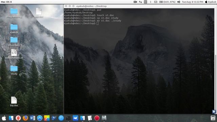Launch Opera browser from dock
217x122 pixels.
pos(18,118)
